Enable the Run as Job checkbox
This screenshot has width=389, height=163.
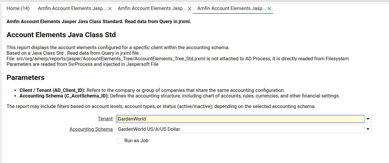coord(120,141)
